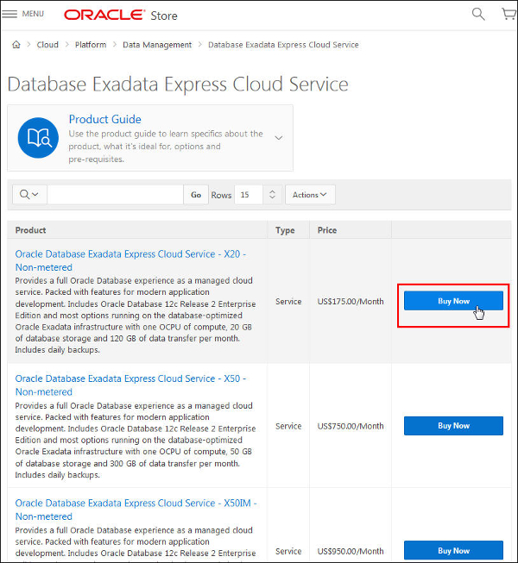This screenshot has width=518, height=563.
Task: Open the X50 Non-metered product link
Action: coord(130,385)
